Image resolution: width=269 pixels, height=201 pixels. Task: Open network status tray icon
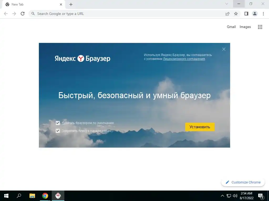(229, 196)
